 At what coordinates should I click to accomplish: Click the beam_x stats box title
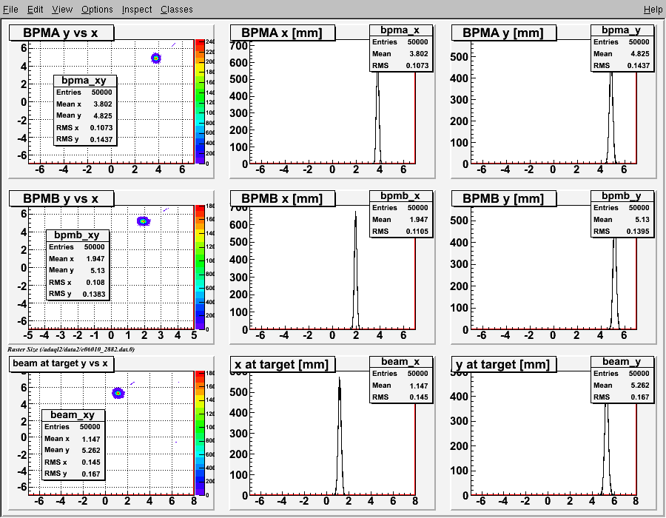tap(400, 362)
